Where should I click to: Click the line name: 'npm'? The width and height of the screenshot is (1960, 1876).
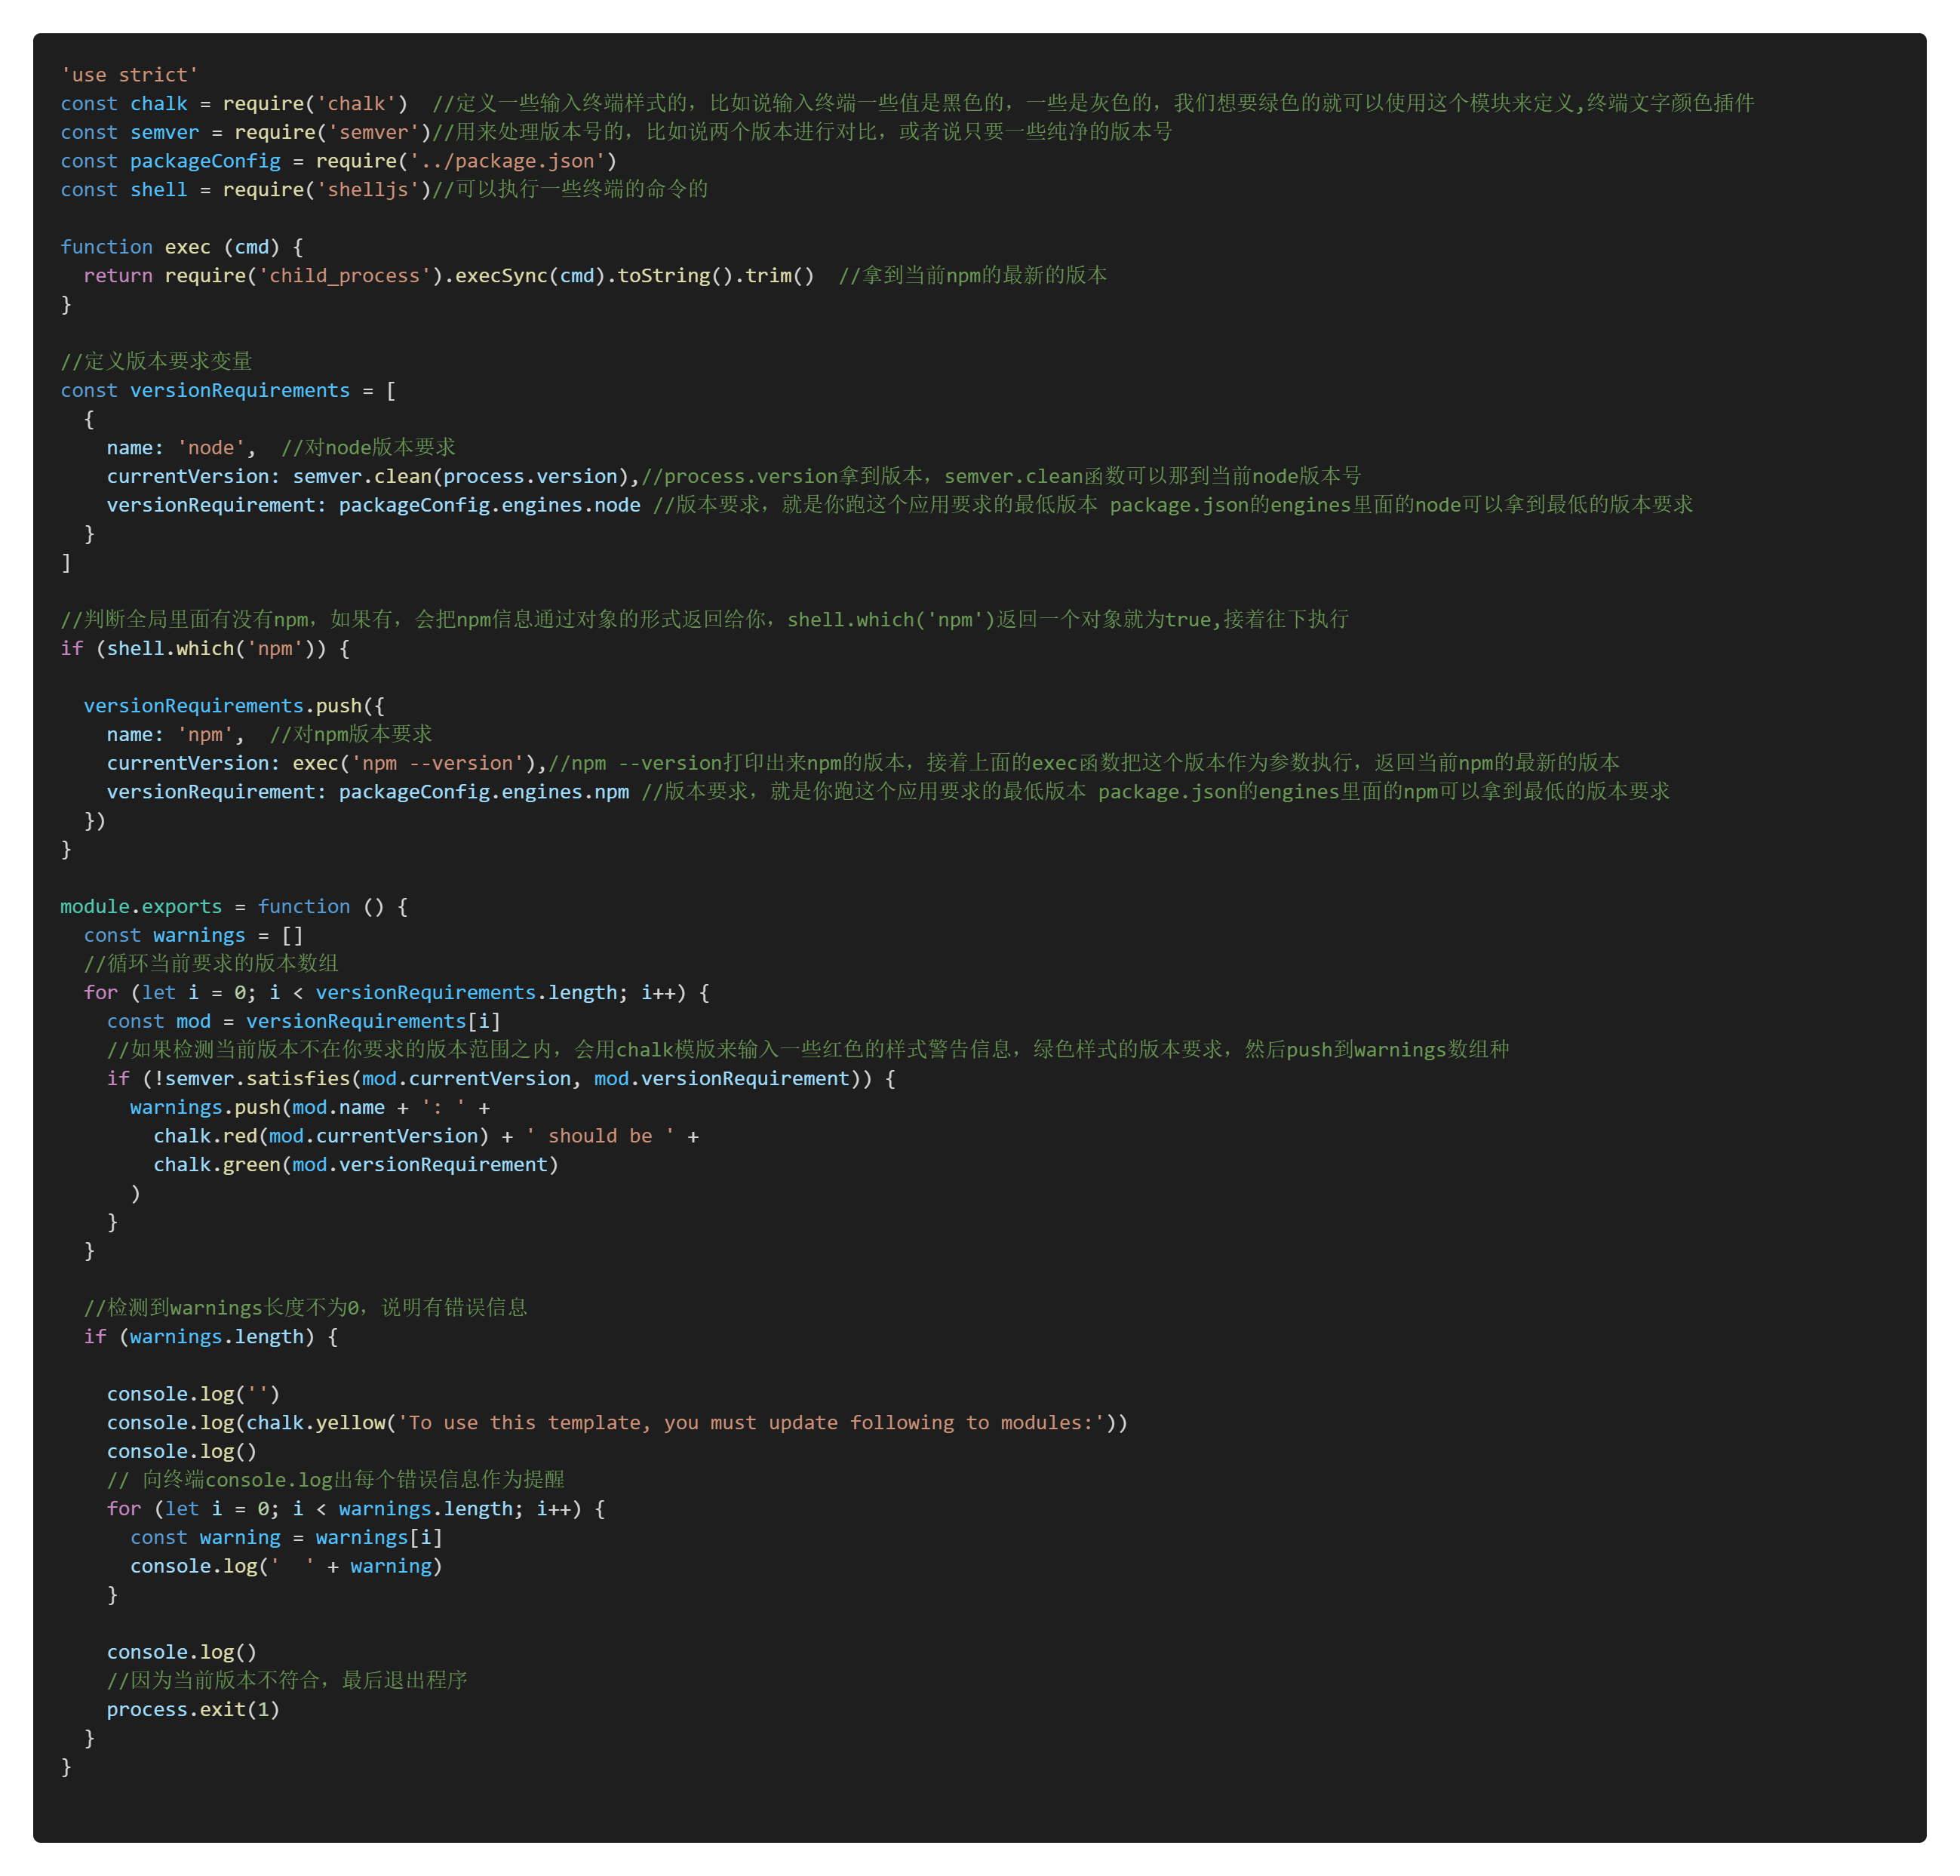point(175,734)
